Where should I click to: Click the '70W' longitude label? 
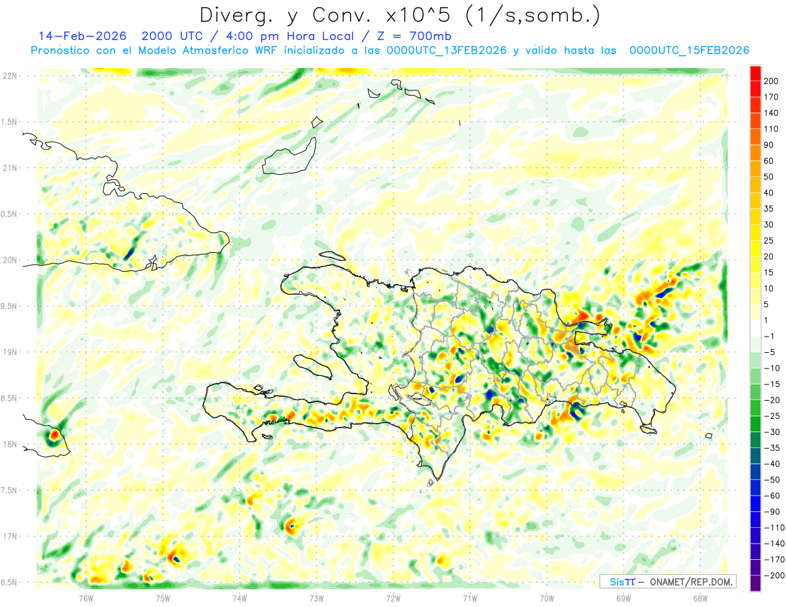[547, 598]
